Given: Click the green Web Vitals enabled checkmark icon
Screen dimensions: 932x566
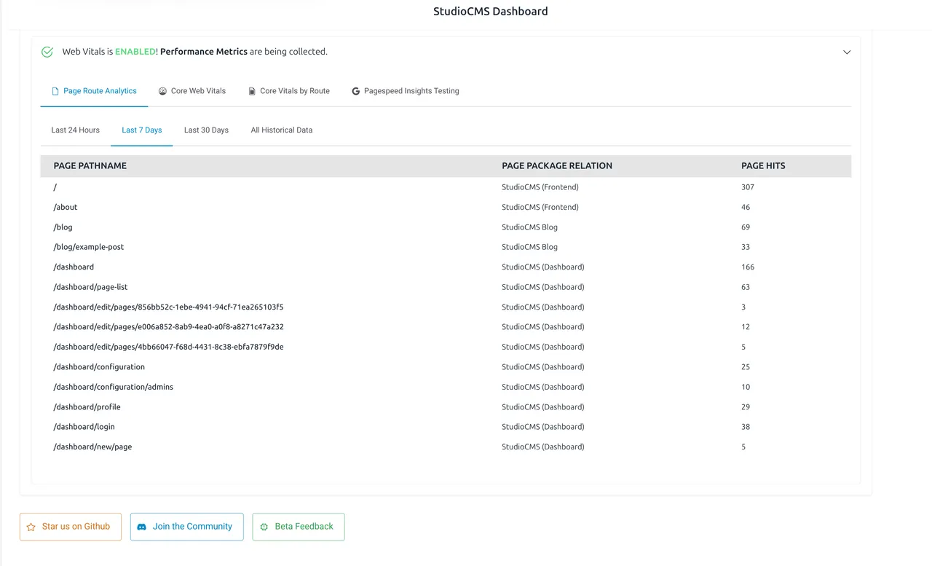Looking at the screenshot, I should [x=47, y=52].
